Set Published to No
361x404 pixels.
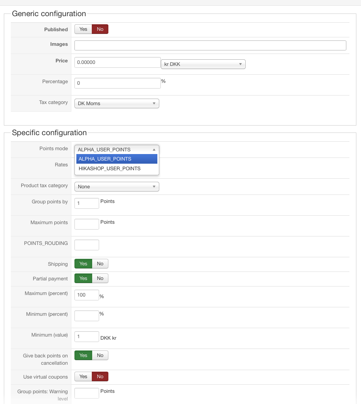coord(100,29)
